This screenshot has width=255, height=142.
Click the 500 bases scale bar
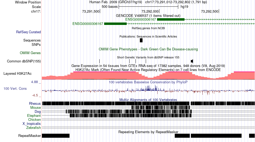148,7
